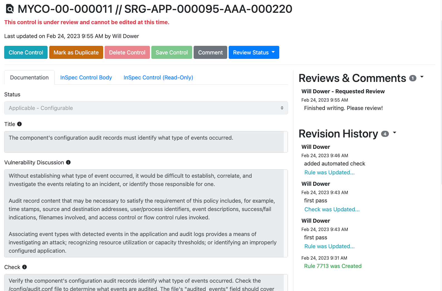
Task: Open the 9:46 AM Rule was Updated link
Action: [x=329, y=172]
